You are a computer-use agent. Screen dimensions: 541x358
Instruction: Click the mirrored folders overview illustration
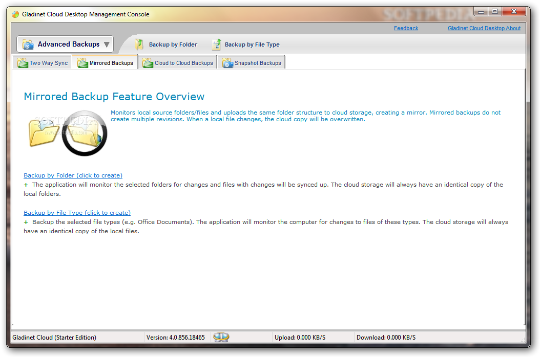tap(68, 133)
